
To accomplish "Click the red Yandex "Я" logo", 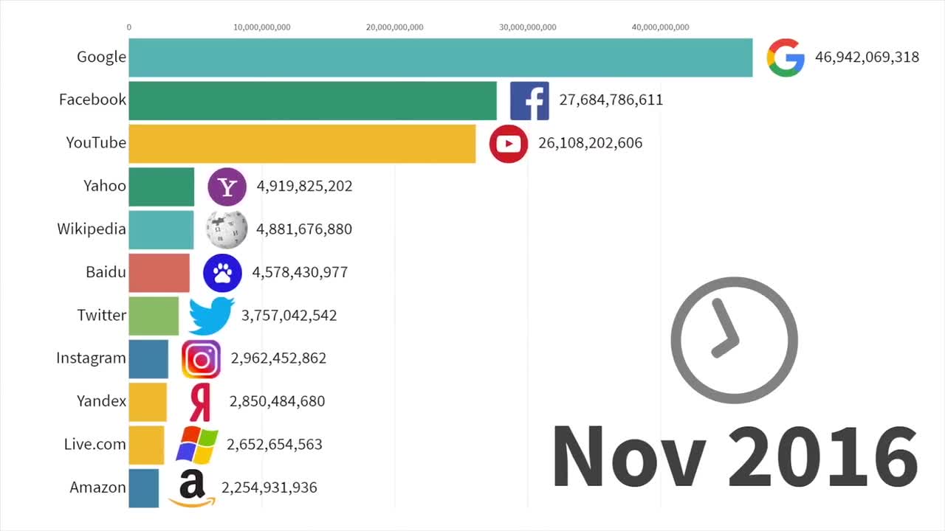I will point(200,402).
